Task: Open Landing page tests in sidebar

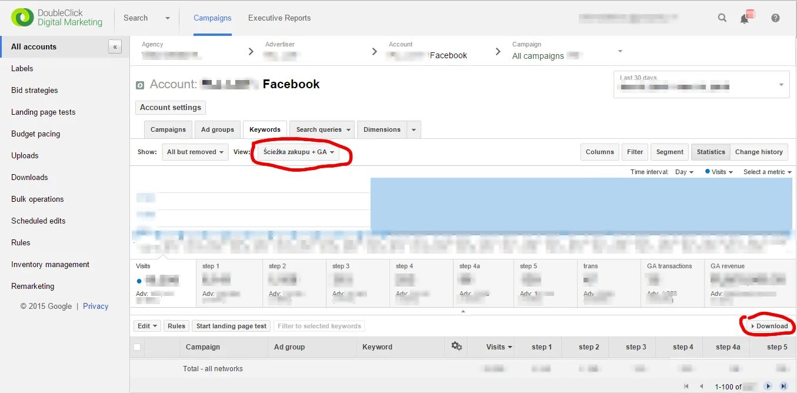Action: (x=44, y=112)
